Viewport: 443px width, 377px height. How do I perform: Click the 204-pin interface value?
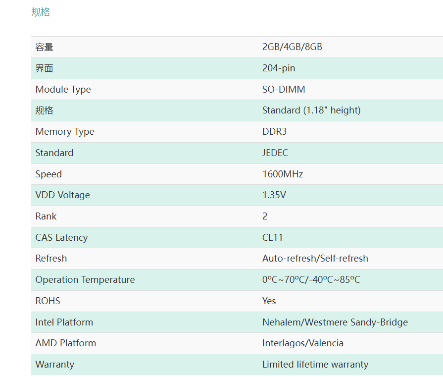coord(279,68)
